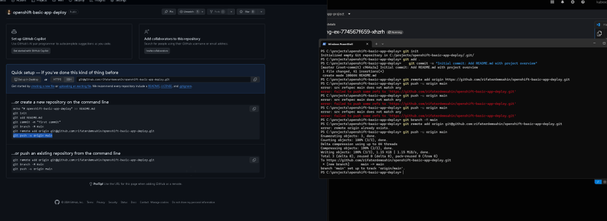
Task: Open the openshift-basic-app-deploy repository title
Action: [x=40, y=12]
